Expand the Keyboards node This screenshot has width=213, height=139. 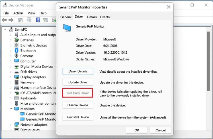[11, 98]
